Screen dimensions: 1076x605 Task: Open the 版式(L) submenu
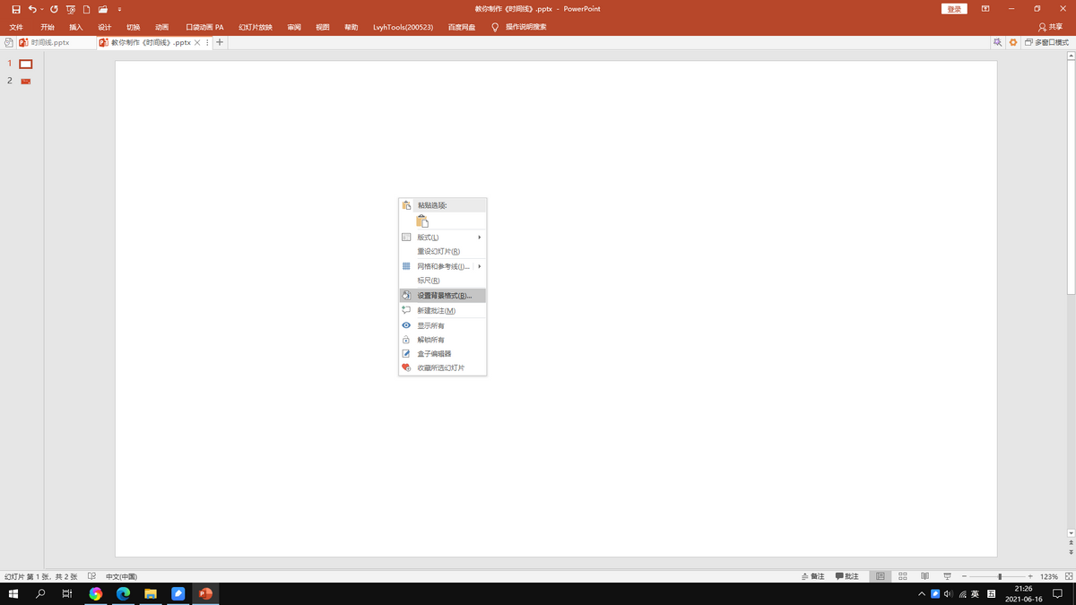click(442, 238)
